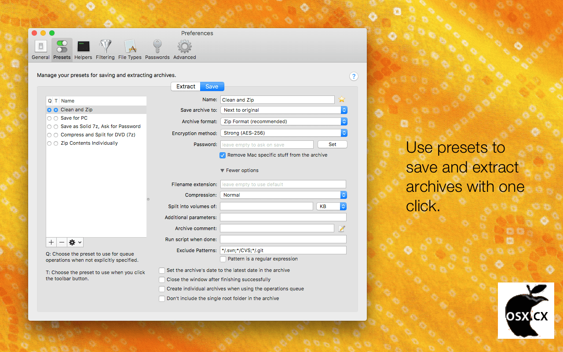Remove selected preset with minus button
563x352 pixels.
[62, 242]
